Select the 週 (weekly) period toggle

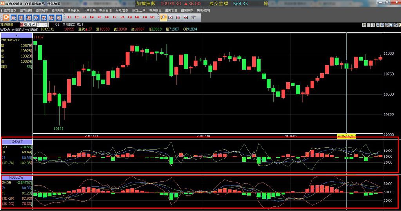[x=25, y=25]
